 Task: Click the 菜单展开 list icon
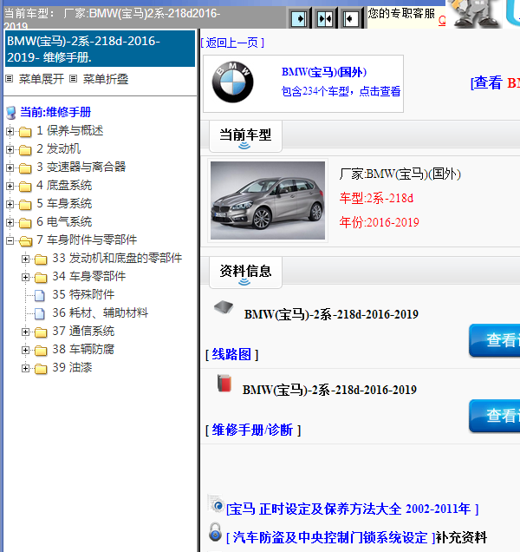pyautogui.click(x=10, y=78)
